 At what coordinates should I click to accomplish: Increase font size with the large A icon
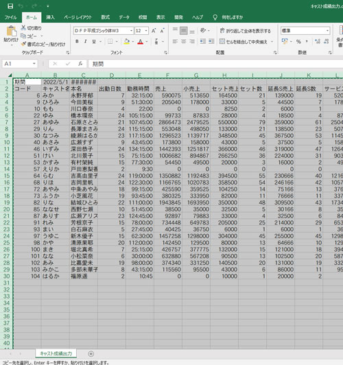pyautogui.click(x=154, y=31)
